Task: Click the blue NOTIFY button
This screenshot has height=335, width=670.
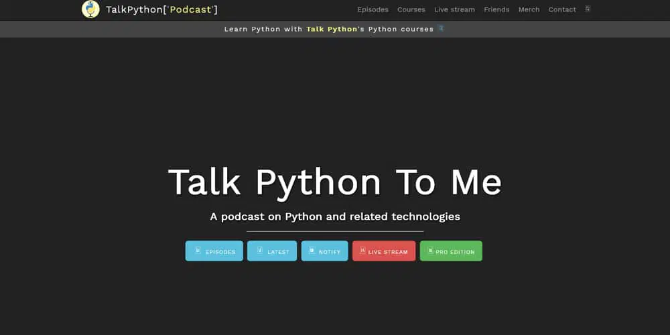Action: coord(324,251)
